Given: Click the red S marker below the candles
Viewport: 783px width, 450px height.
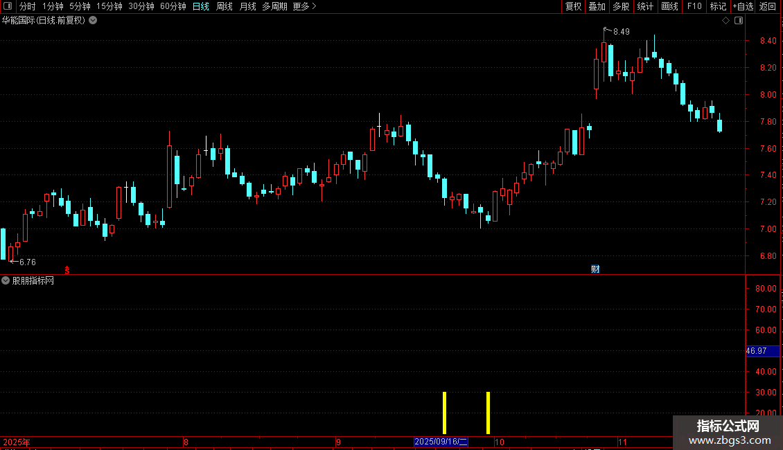Looking at the screenshot, I should point(67,270).
